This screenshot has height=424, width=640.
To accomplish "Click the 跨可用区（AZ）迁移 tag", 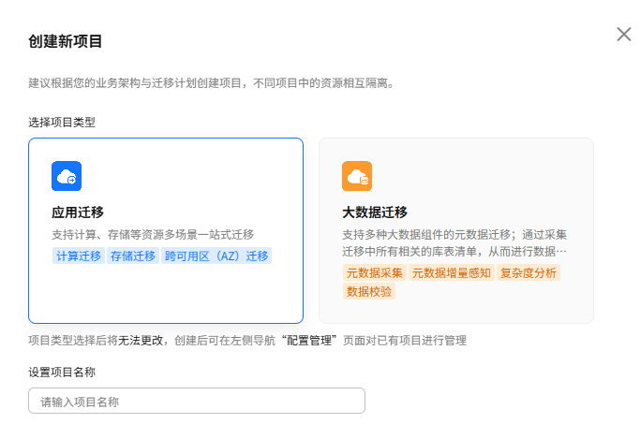I will click(216, 256).
